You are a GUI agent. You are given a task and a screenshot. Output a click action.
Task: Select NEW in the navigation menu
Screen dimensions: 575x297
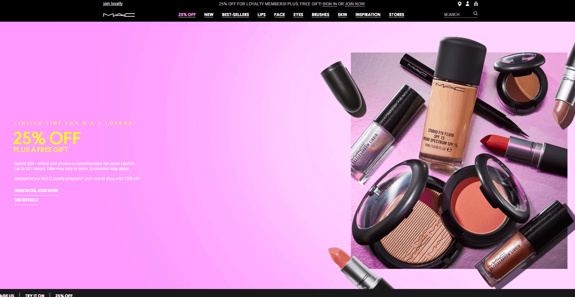coord(209,15)
